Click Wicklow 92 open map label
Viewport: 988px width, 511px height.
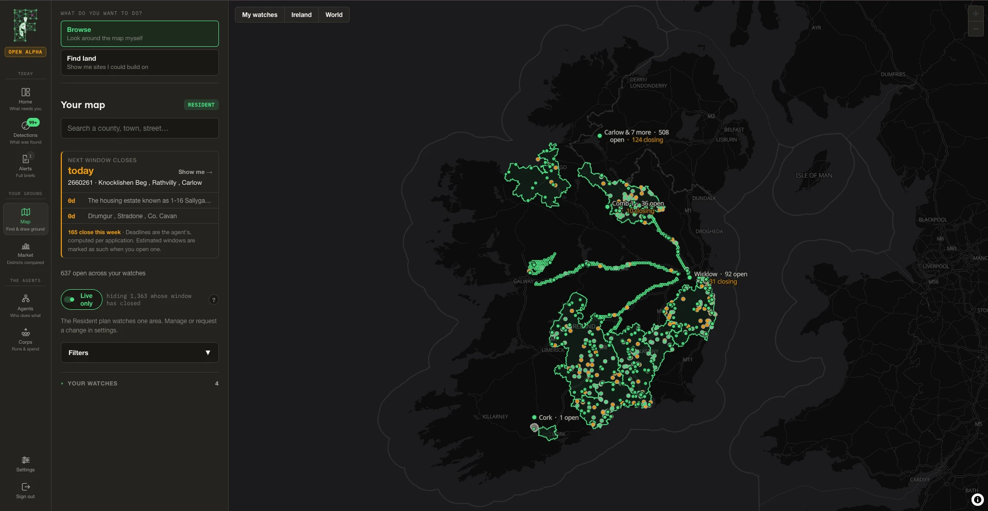720,274
